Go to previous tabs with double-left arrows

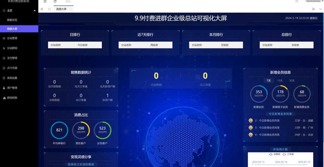(x=42, y=9)
